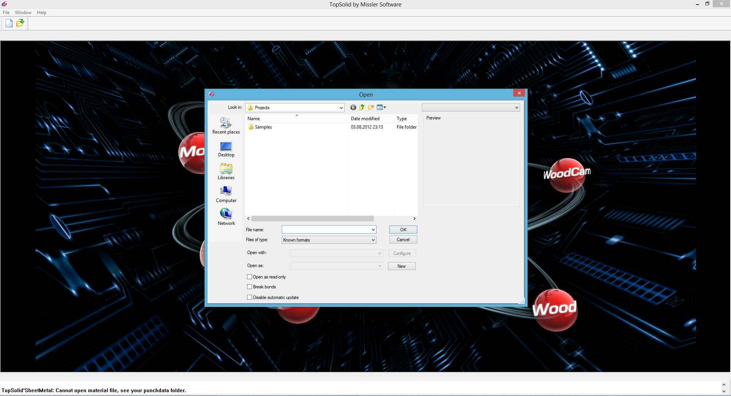Select Computer in places bar
The width and height of the screenshot is (731, 396).
coord(226,194)
